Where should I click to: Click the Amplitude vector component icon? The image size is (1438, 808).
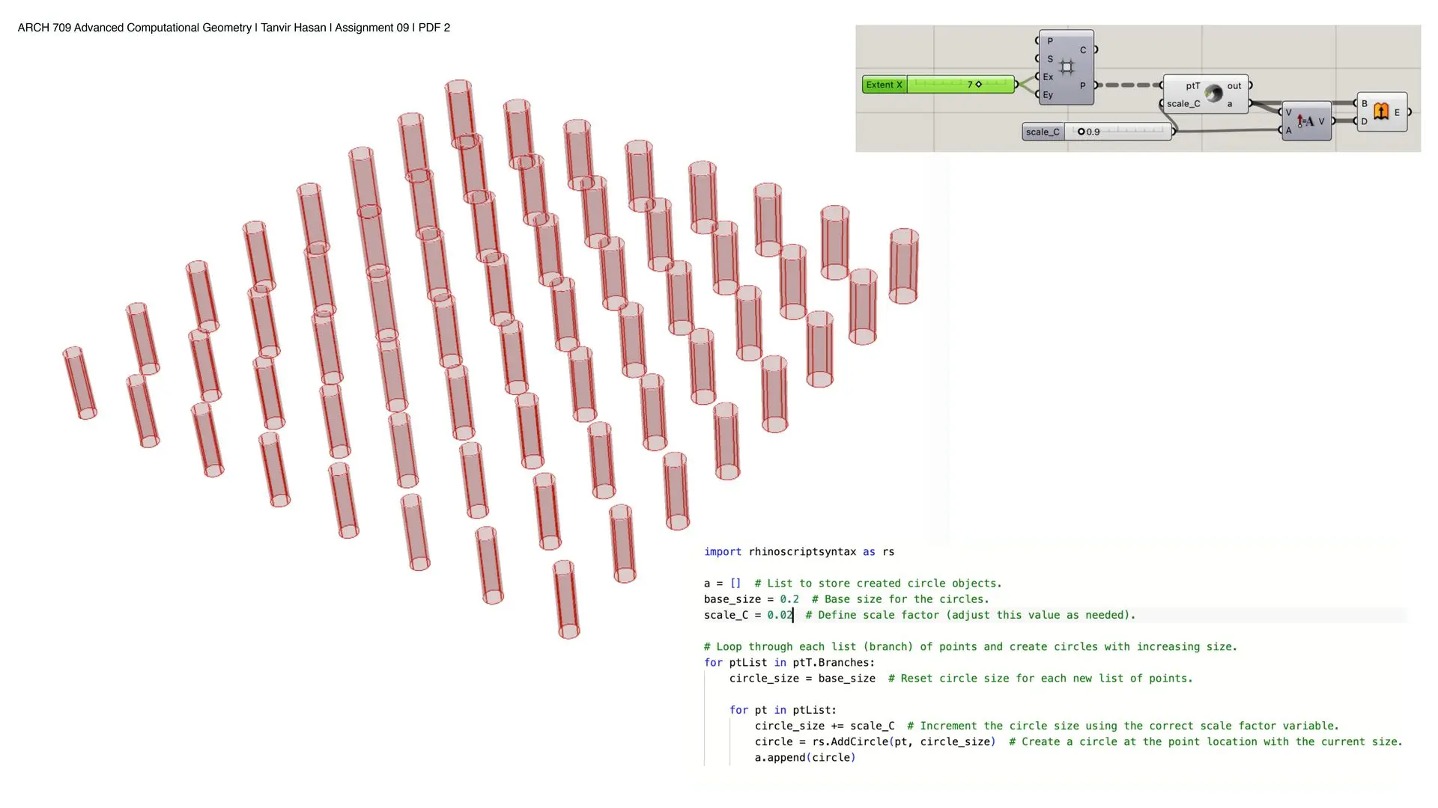point(1305,121)
